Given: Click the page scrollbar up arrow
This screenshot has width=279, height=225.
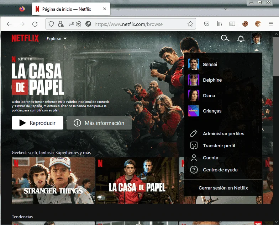Looking at the screenshot, I should point(276,34).
